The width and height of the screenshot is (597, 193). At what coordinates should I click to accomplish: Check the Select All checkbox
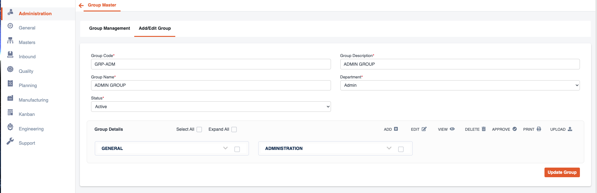[199, 129]
